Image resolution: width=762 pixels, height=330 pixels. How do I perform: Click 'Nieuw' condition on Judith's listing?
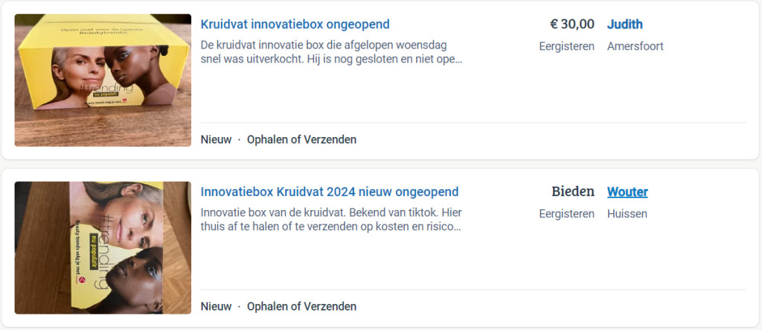tap(216, 139)
